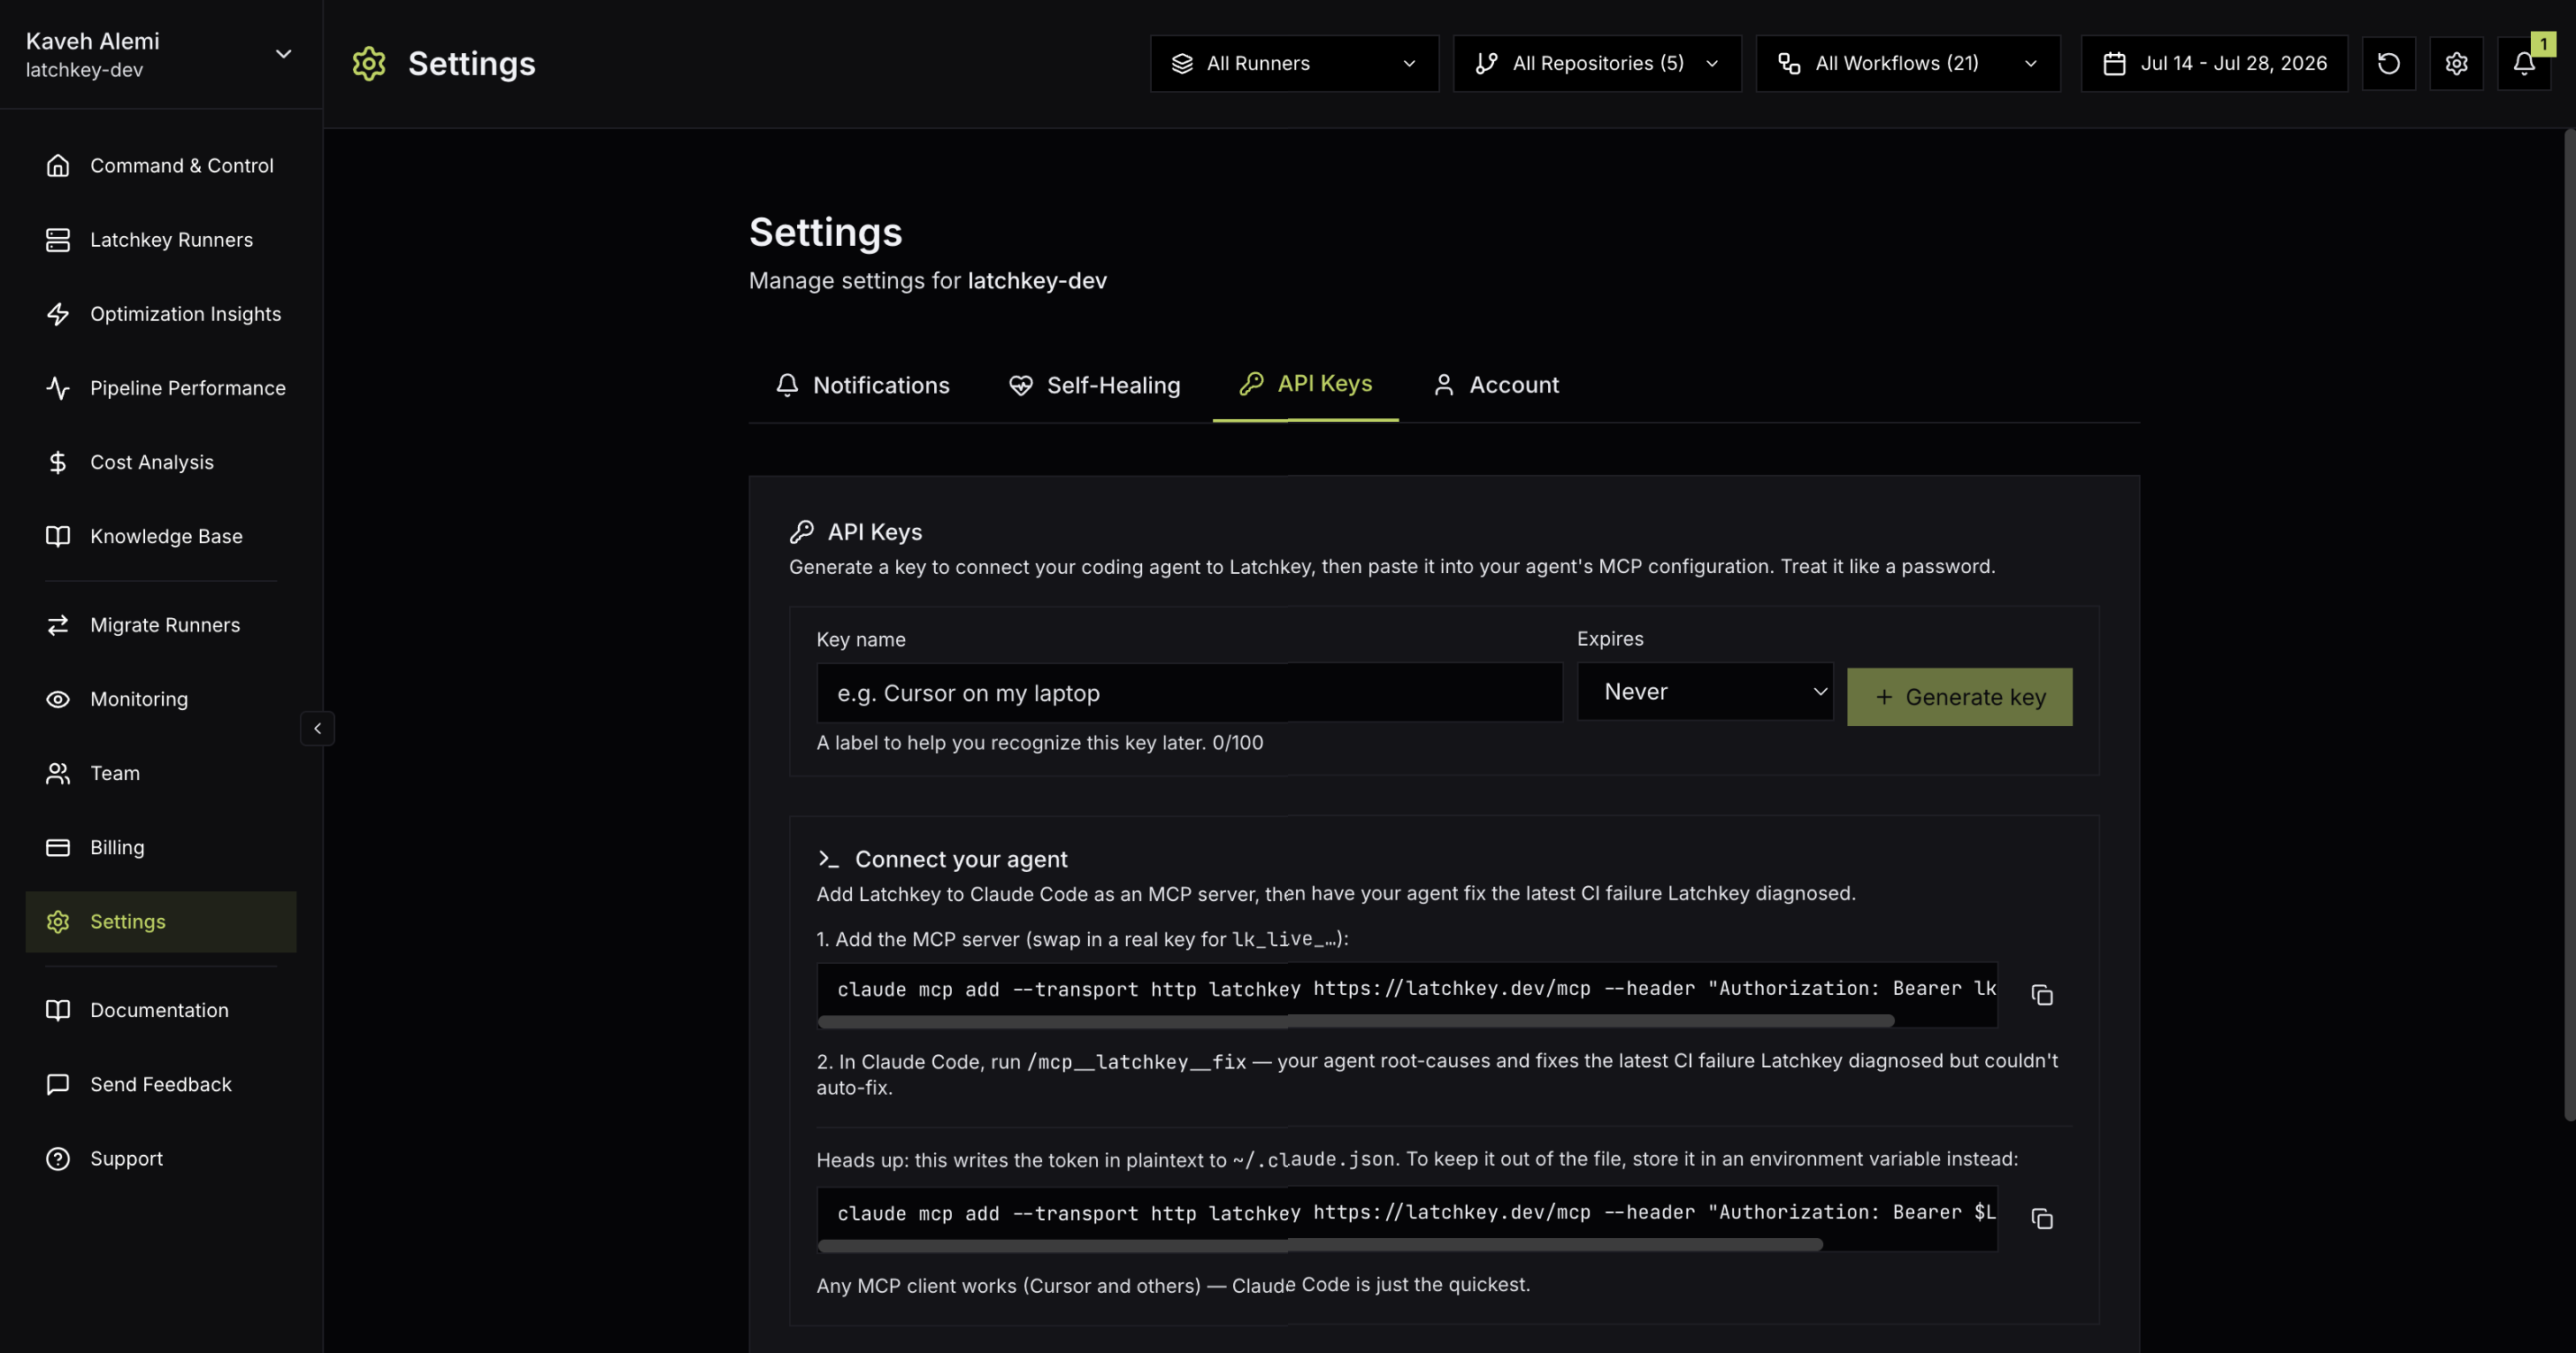Viewport: 2576px width, 1353px height.
Task: Open the Knowledge Base page
Action: [160, 535]
